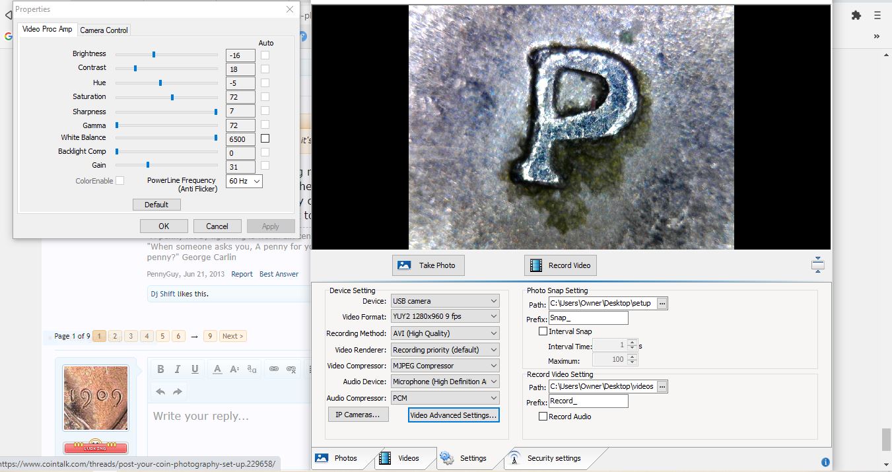Click the Contrast value field
Image resolution: width=892 pixels, height=472 pixels.
tap(240, 69)
